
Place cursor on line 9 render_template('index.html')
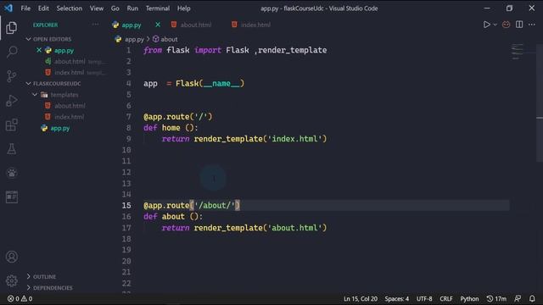[260, 139]
